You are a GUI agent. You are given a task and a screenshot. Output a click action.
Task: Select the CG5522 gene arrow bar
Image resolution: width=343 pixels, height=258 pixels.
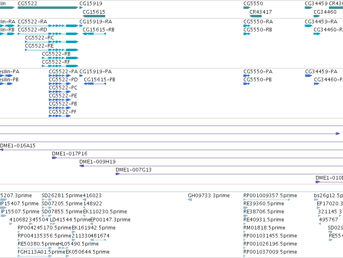tap(48, 8)
